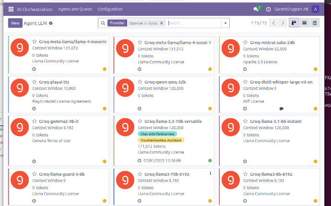Click the search magnifier icon

tap(103, 23)
